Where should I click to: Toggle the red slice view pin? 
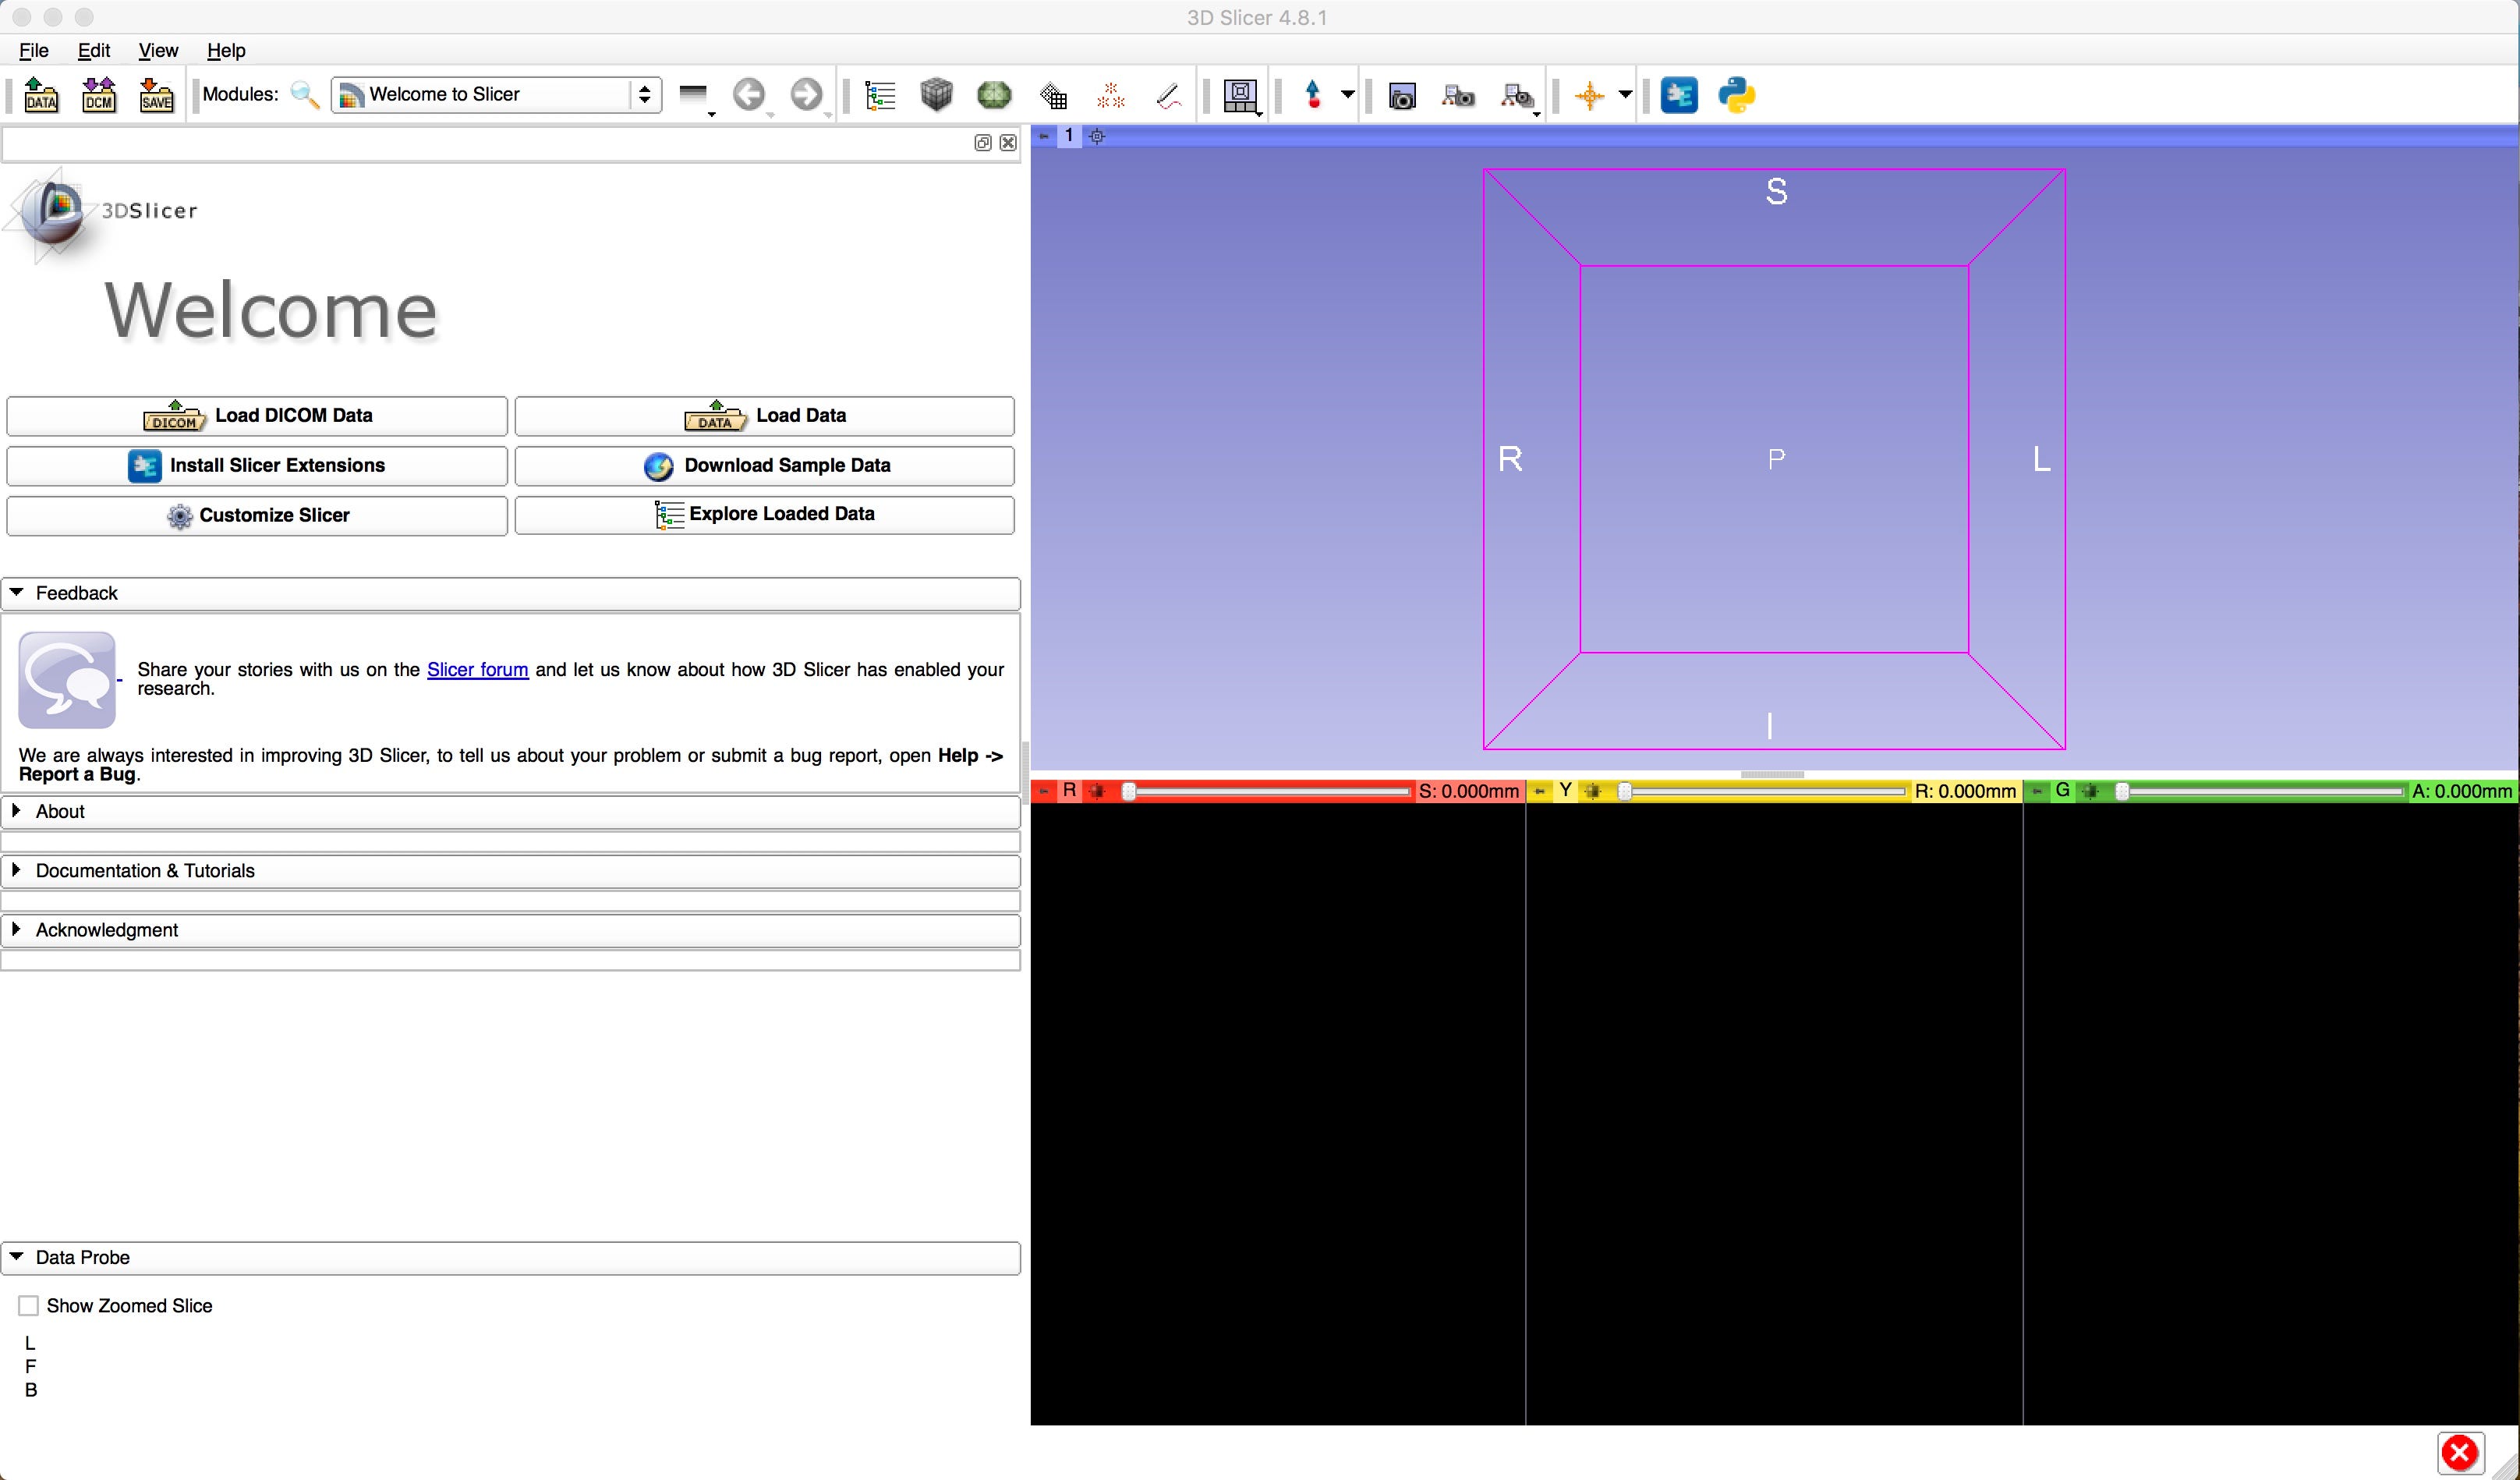click(1043, 791)
